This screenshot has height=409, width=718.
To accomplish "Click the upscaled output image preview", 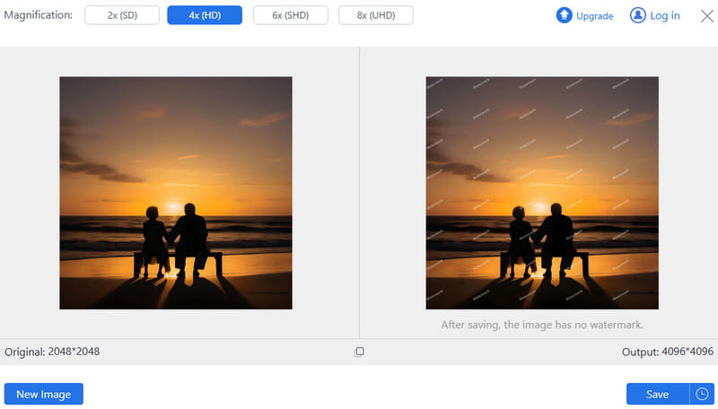I will 542,193.
